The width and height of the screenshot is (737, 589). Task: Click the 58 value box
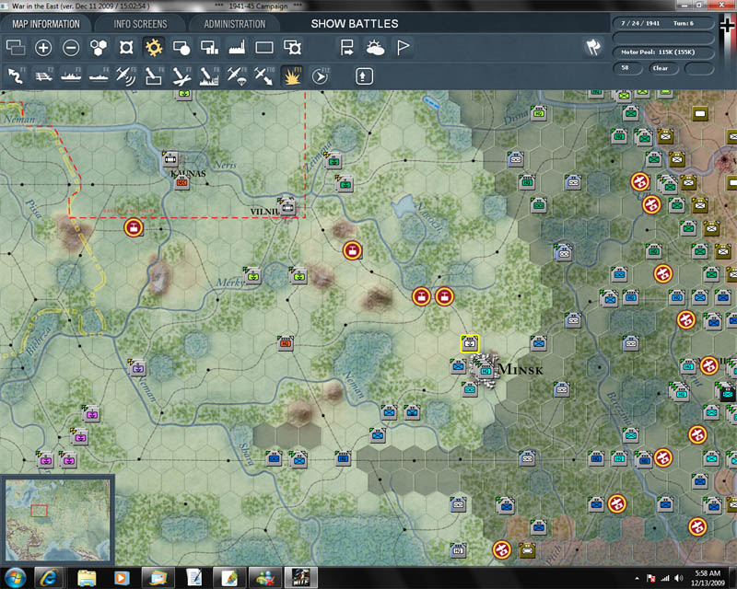628,68
